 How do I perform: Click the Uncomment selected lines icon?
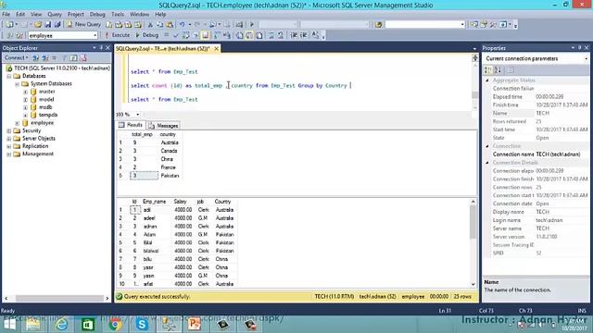click(x=281, y=35)
